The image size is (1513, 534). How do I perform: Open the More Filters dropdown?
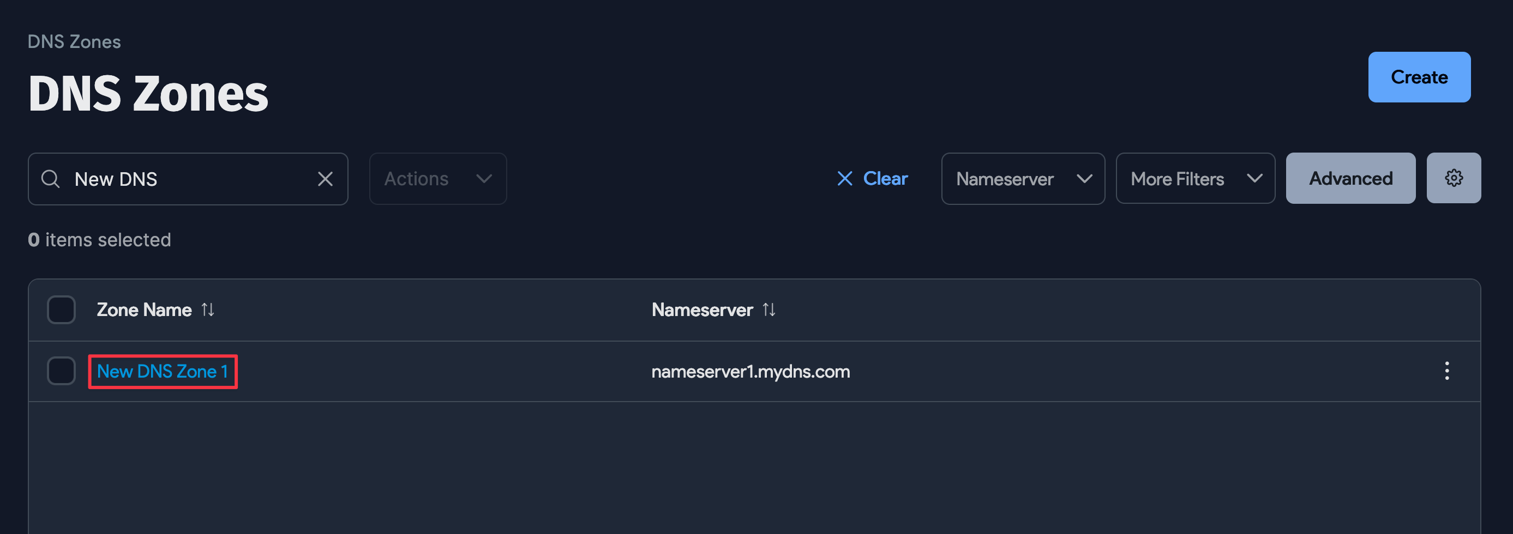[1194, 178]
